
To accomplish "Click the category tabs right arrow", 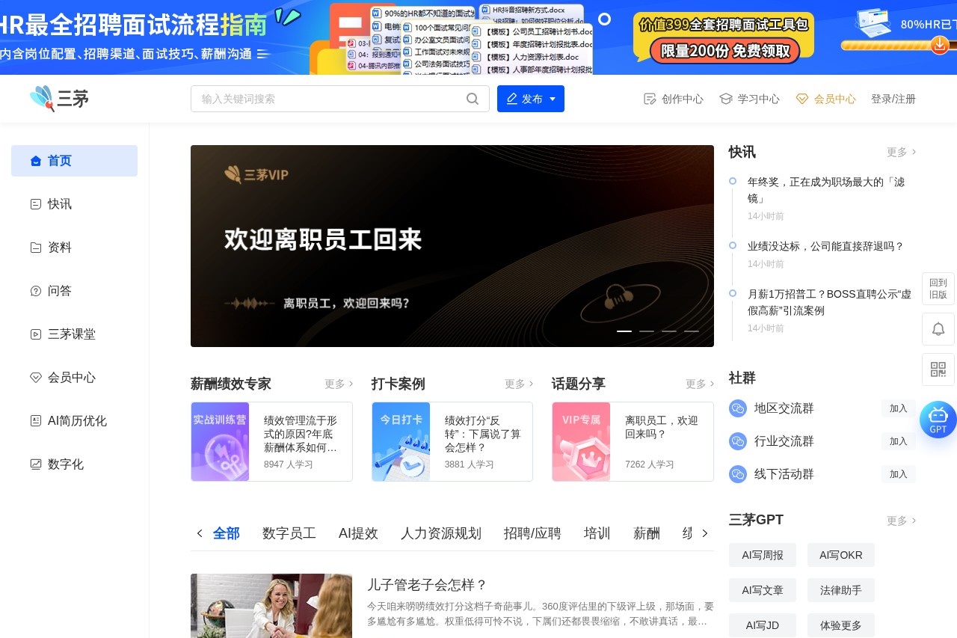I will (x=704, y=533).
